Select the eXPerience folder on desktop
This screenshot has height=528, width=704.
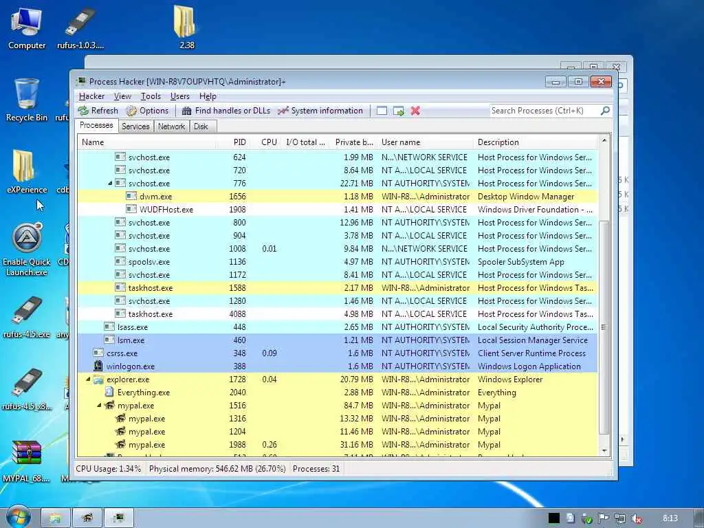27,171
